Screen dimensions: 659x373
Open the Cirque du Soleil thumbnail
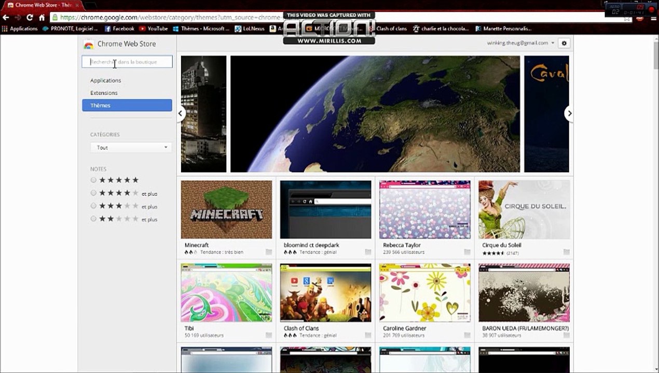(524, 209)
